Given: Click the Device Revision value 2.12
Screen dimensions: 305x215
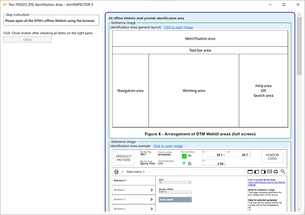Looking at the screenshot, I should pos(160,164).
